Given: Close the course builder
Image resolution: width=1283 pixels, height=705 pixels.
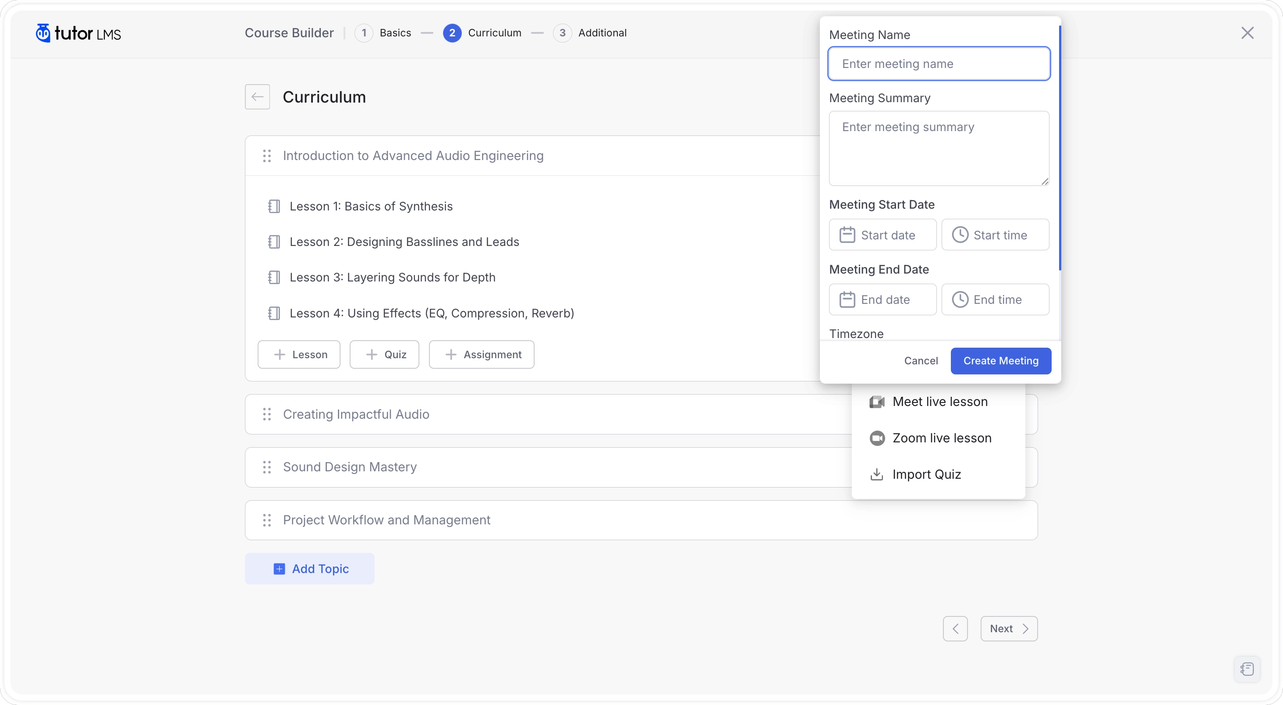Looking at the screenshot, I should (x=1247, y=33).
